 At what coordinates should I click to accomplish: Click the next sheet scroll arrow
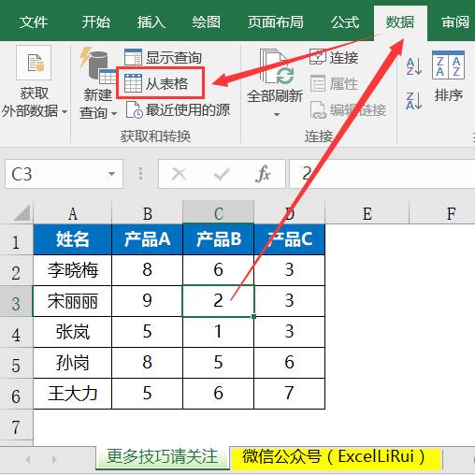(x=54, y=459)
